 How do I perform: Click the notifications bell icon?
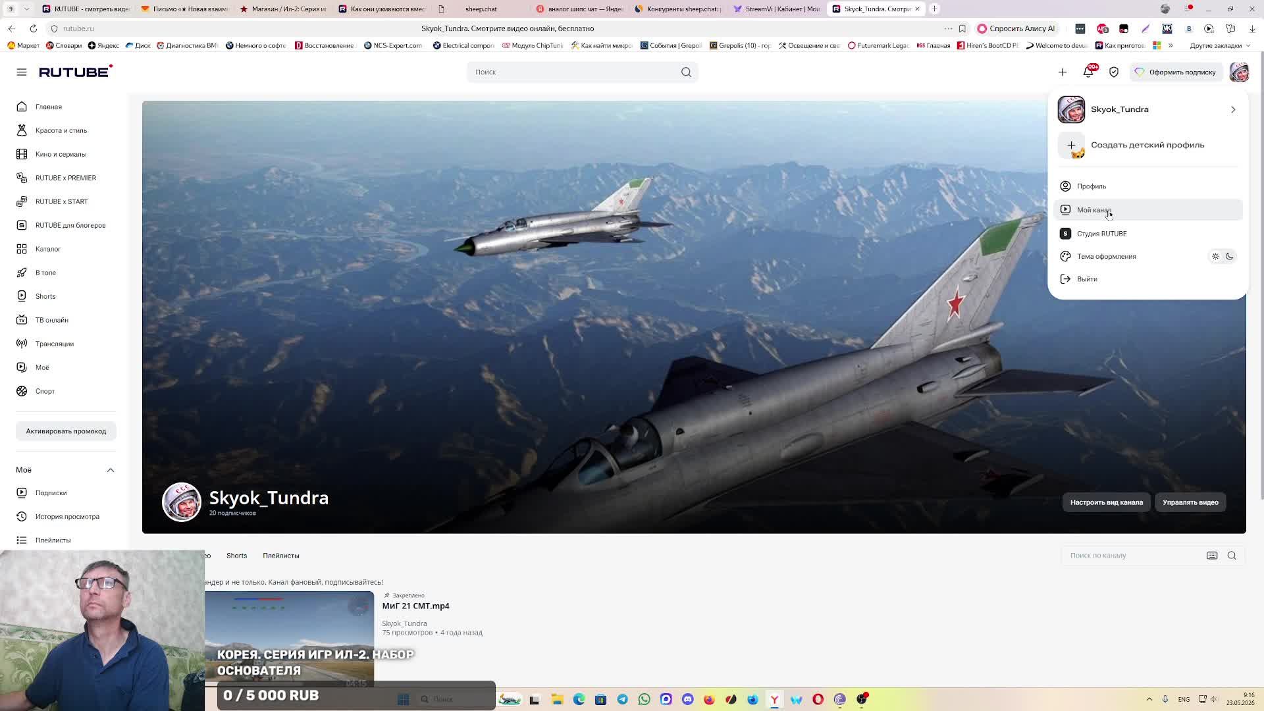[1088, 72]
